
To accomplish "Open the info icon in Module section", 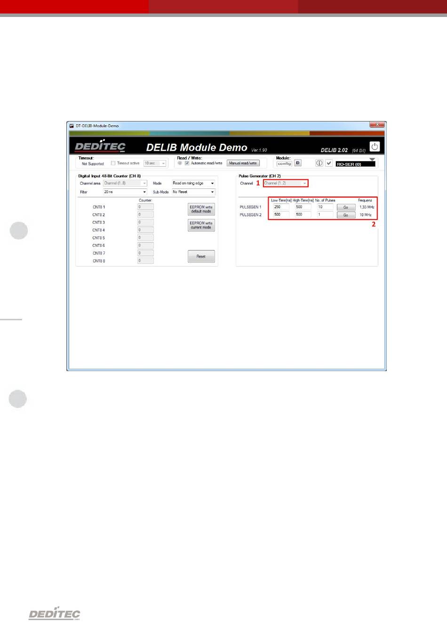I will click(319, 163).
